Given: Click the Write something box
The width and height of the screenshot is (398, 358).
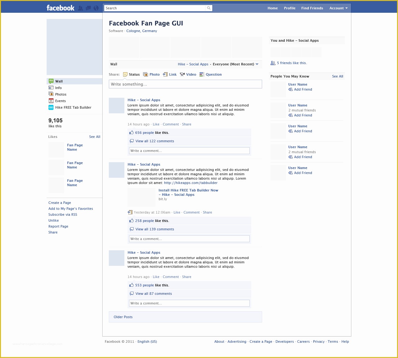Looking at the screenshot, I should 185,84.
